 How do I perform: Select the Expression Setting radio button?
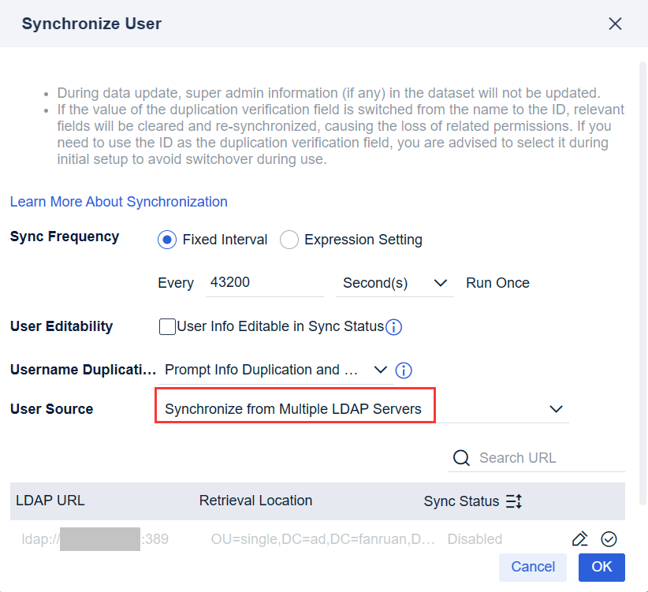pyautogui.click(x=289, y=240)
